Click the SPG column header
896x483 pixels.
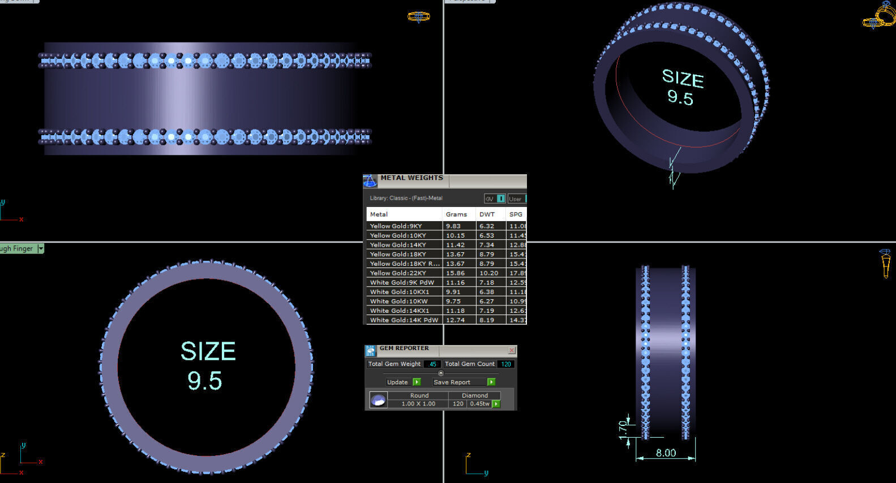516,214
